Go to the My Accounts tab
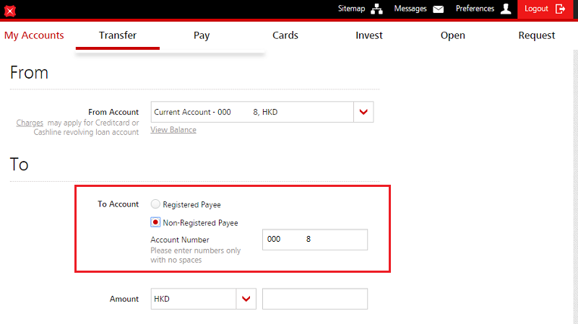 point(34,35)
